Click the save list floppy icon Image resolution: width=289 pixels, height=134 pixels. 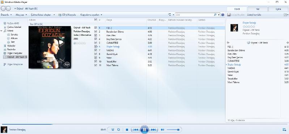point(229,15)
